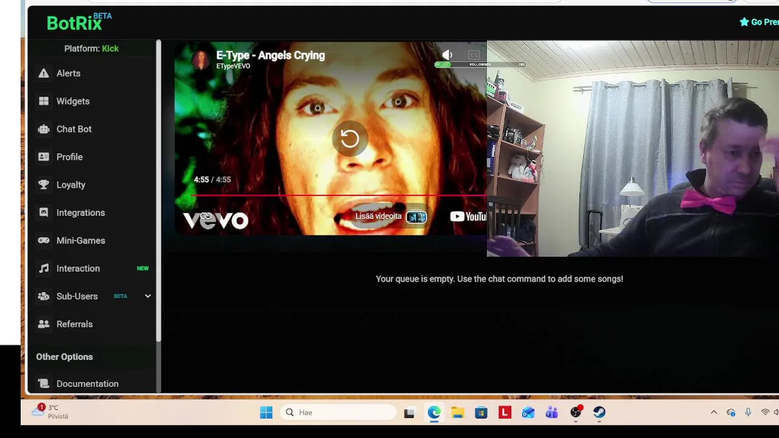Viewport: 779px width, 438px height.
Task: Click the ETypeVEVO channel name
Action: coord(233,66)
